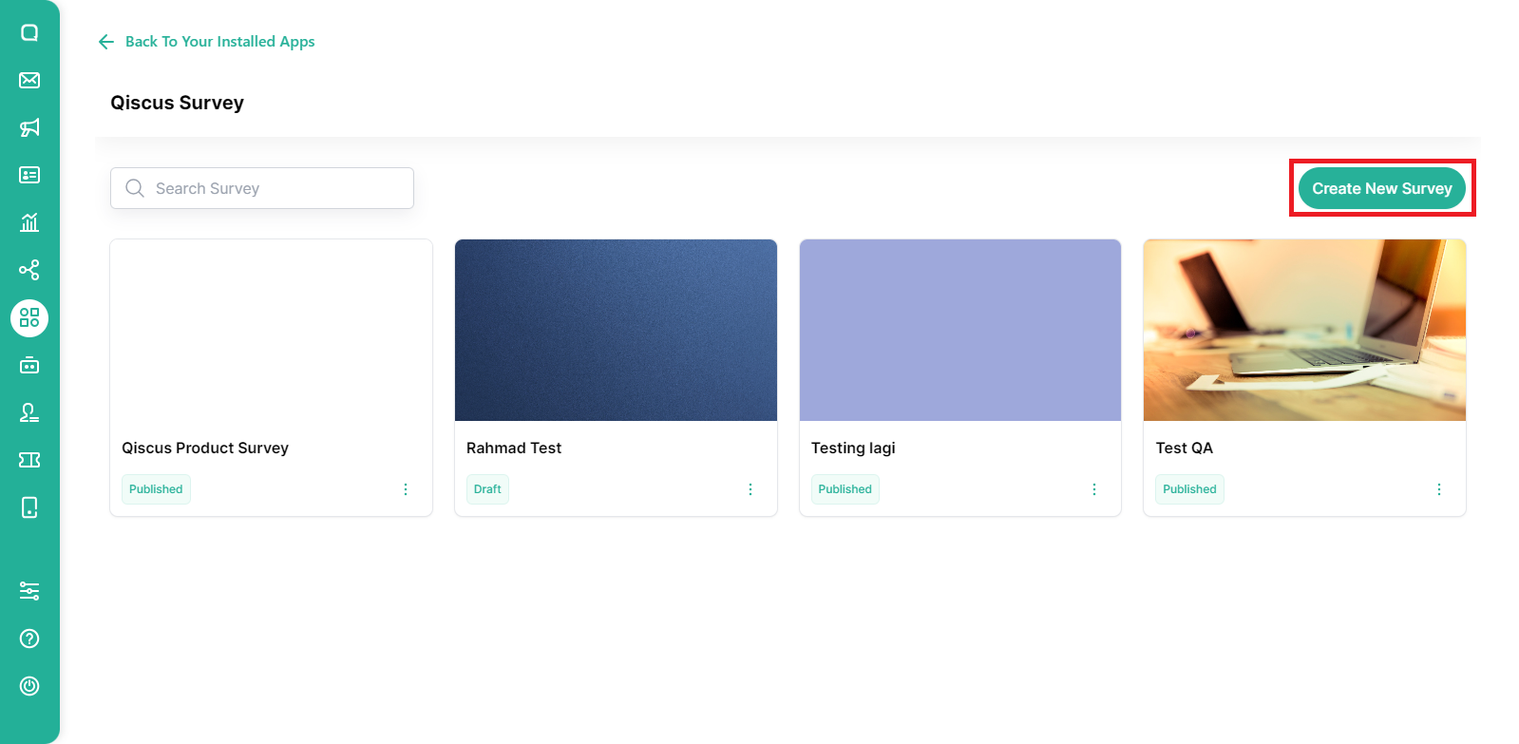Open the settings sliders sidebar icon

[x=29, y=591]
